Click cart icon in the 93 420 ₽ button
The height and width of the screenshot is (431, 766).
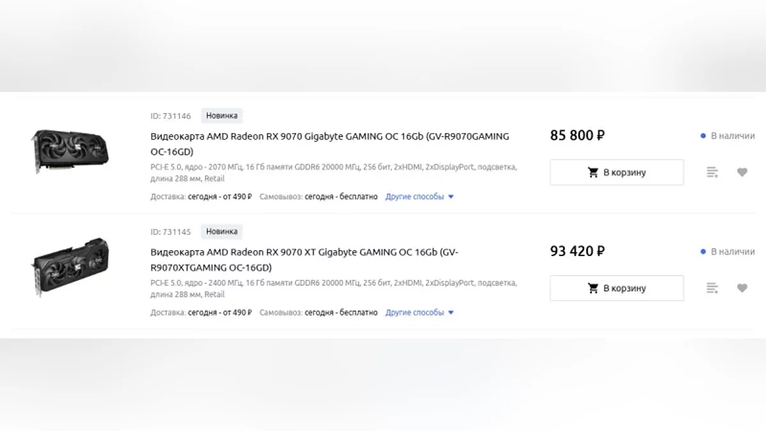[593, 288]
